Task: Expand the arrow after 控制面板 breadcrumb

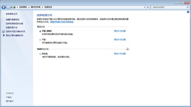Action: [x=29, y=7]
